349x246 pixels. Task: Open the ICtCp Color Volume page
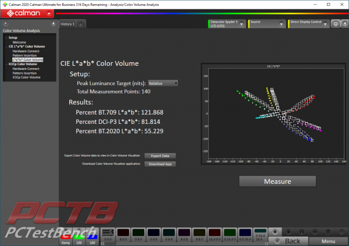click(x=27, y=77)
